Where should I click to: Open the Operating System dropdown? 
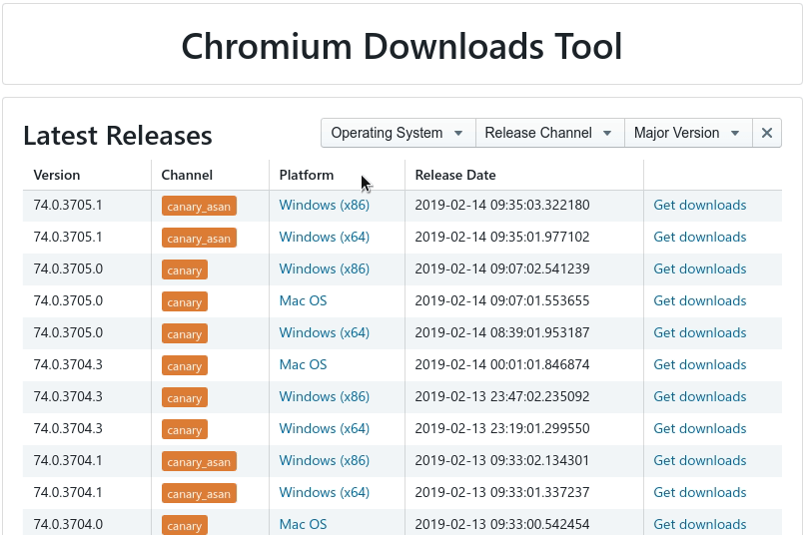398,133
